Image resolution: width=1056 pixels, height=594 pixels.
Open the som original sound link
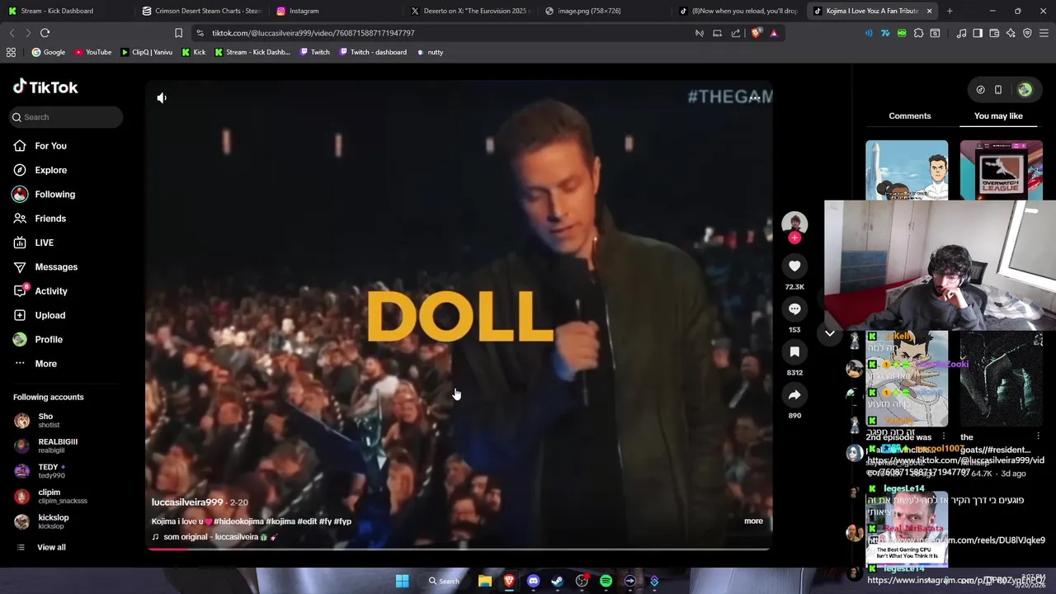214,537
